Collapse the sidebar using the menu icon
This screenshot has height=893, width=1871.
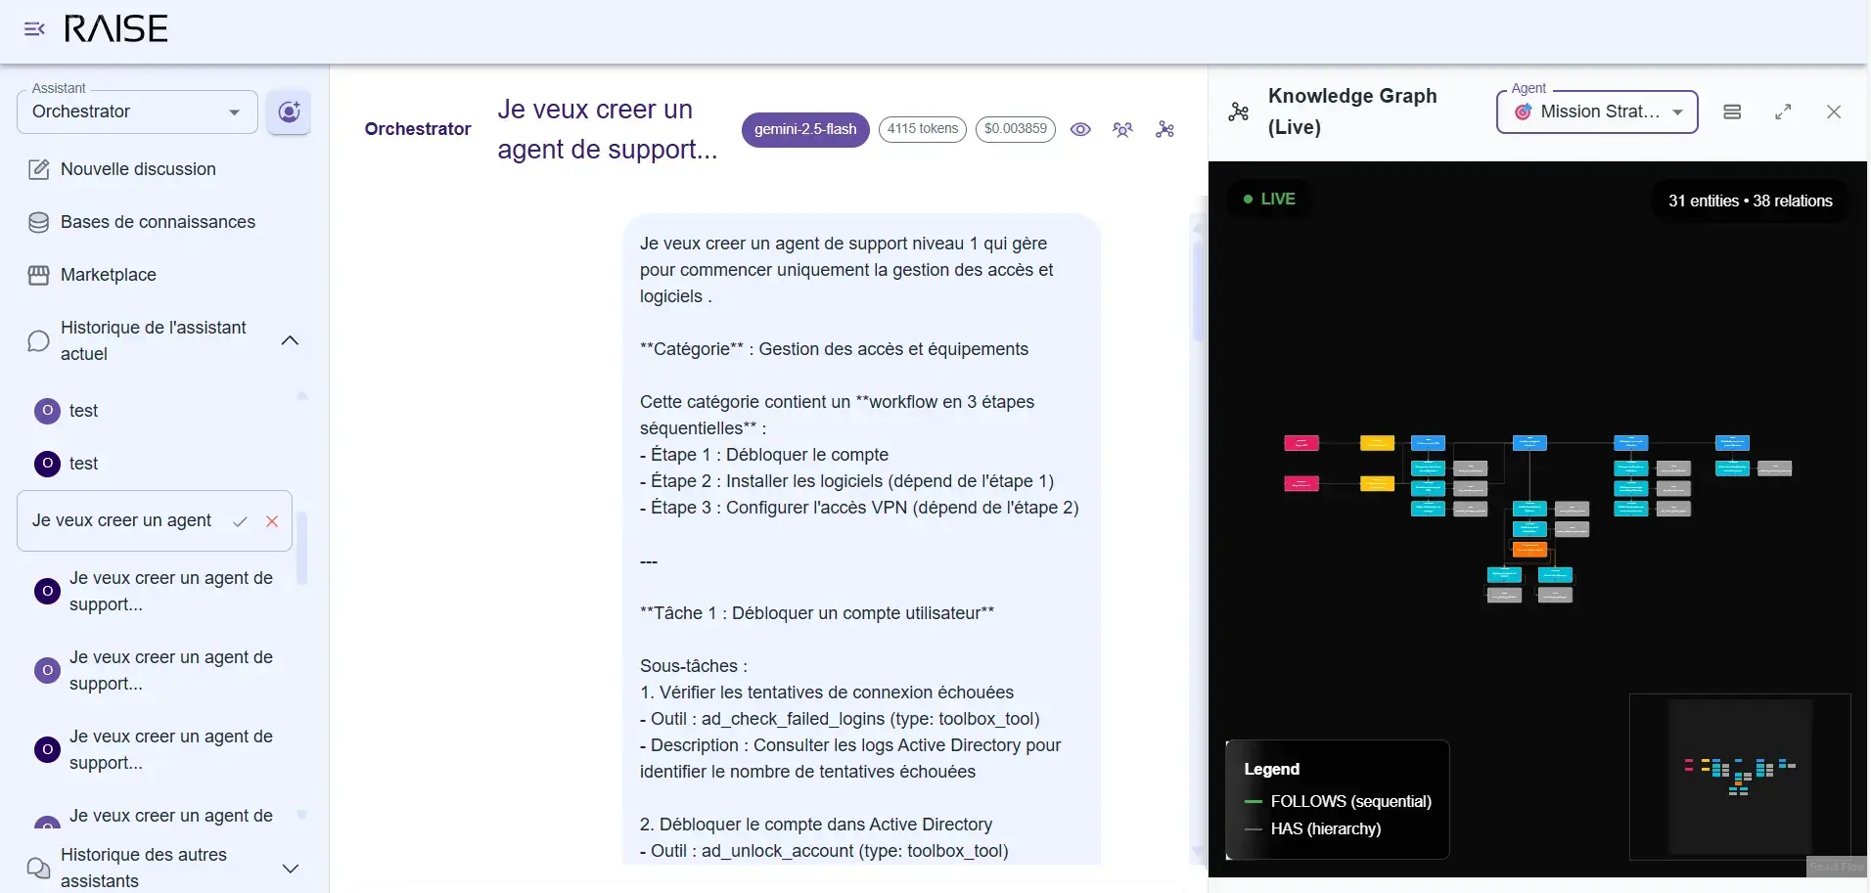tap(34, 29)
